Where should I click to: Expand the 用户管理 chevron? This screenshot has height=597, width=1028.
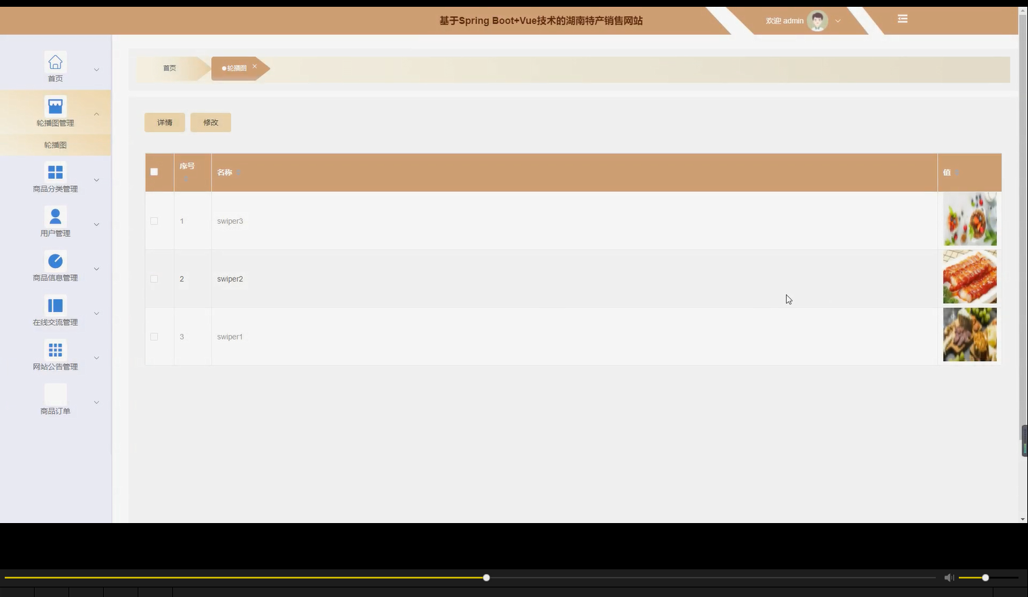[96, 225]
